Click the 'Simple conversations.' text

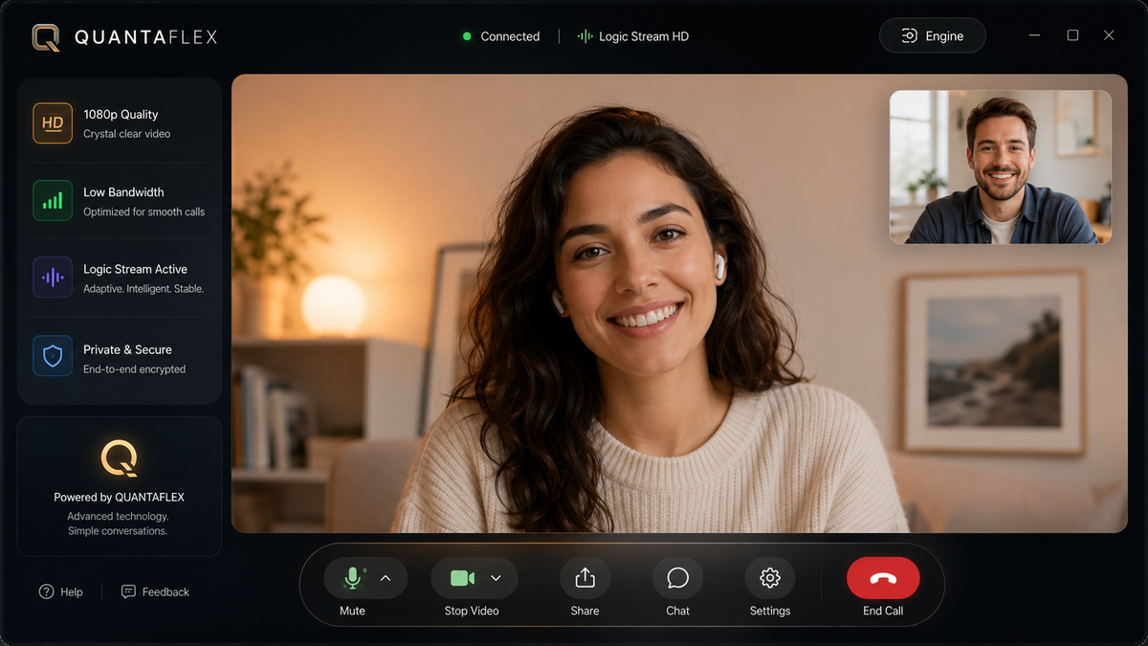[118, 531]
